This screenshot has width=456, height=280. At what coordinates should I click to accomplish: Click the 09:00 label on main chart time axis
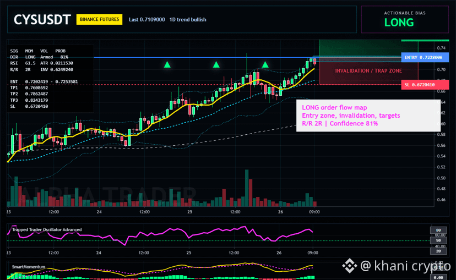(314, 212)
